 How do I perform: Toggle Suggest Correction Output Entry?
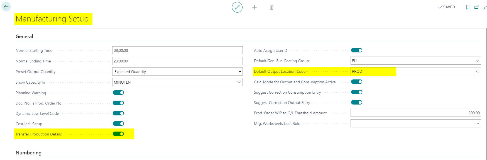(357, 102)
